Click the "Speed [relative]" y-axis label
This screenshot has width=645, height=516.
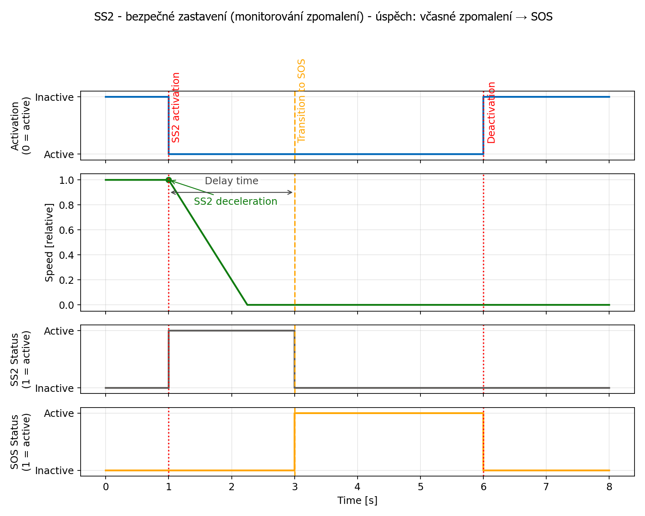(x=49, y=243)
